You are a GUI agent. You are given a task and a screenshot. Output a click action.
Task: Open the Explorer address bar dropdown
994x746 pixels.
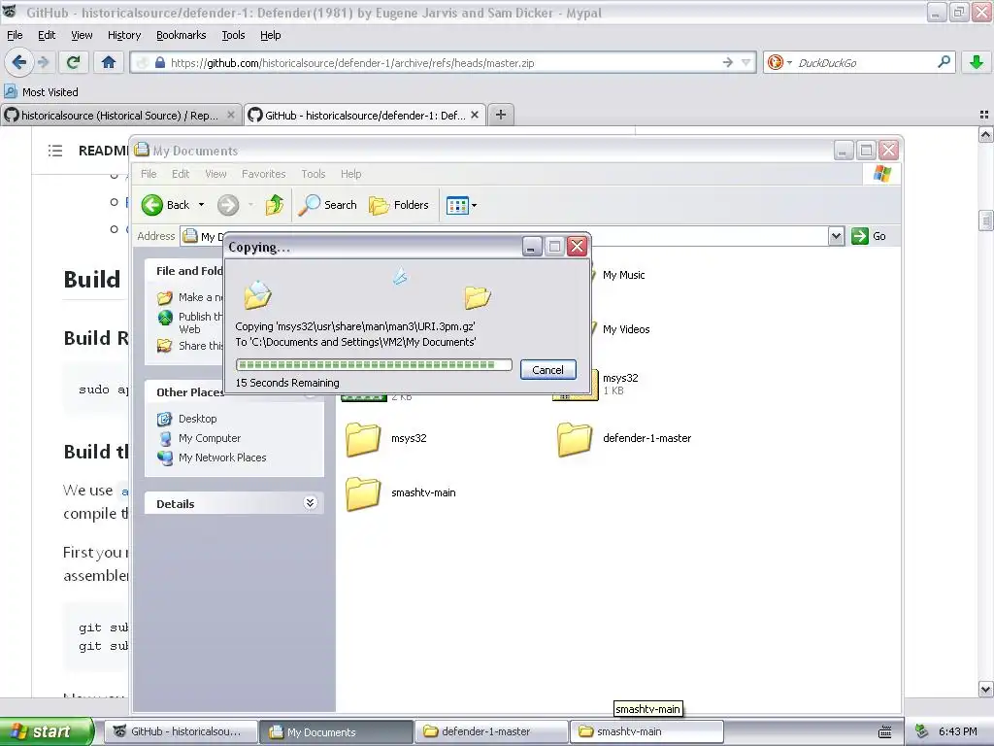(836, 236)
